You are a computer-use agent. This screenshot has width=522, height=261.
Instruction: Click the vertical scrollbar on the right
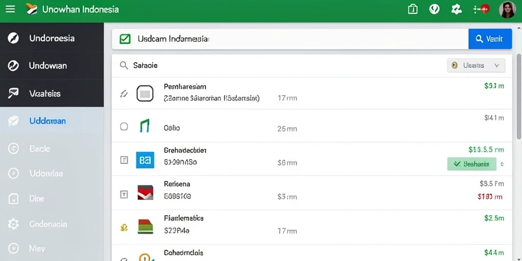click(518, 96)
